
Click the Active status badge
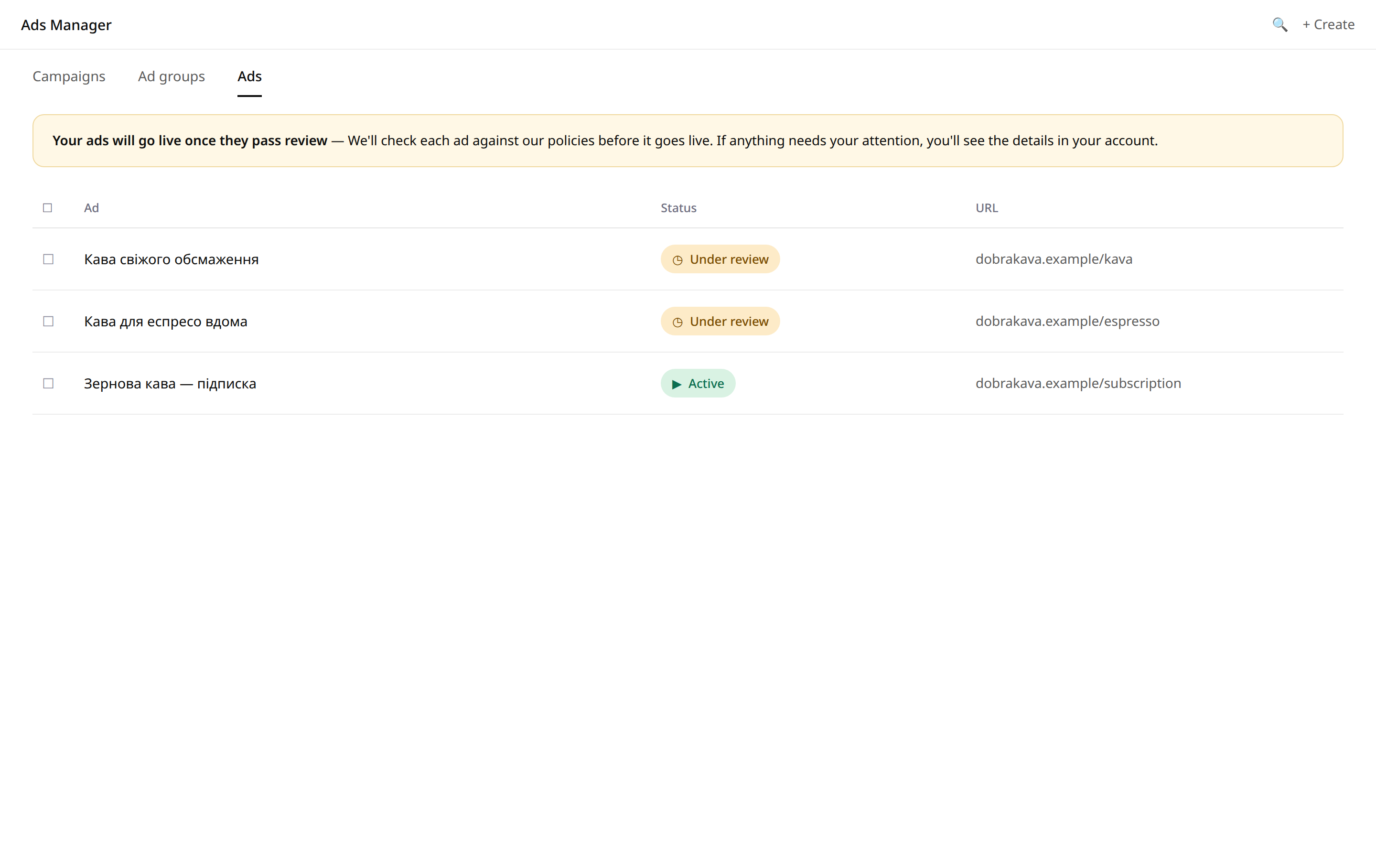[698, 383]
